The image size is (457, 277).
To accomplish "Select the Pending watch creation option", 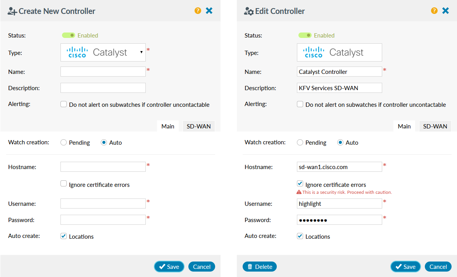I will point(63,142).
